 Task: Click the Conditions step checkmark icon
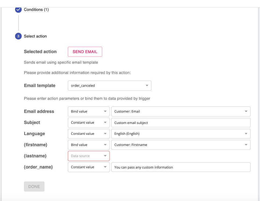(18, 10)
